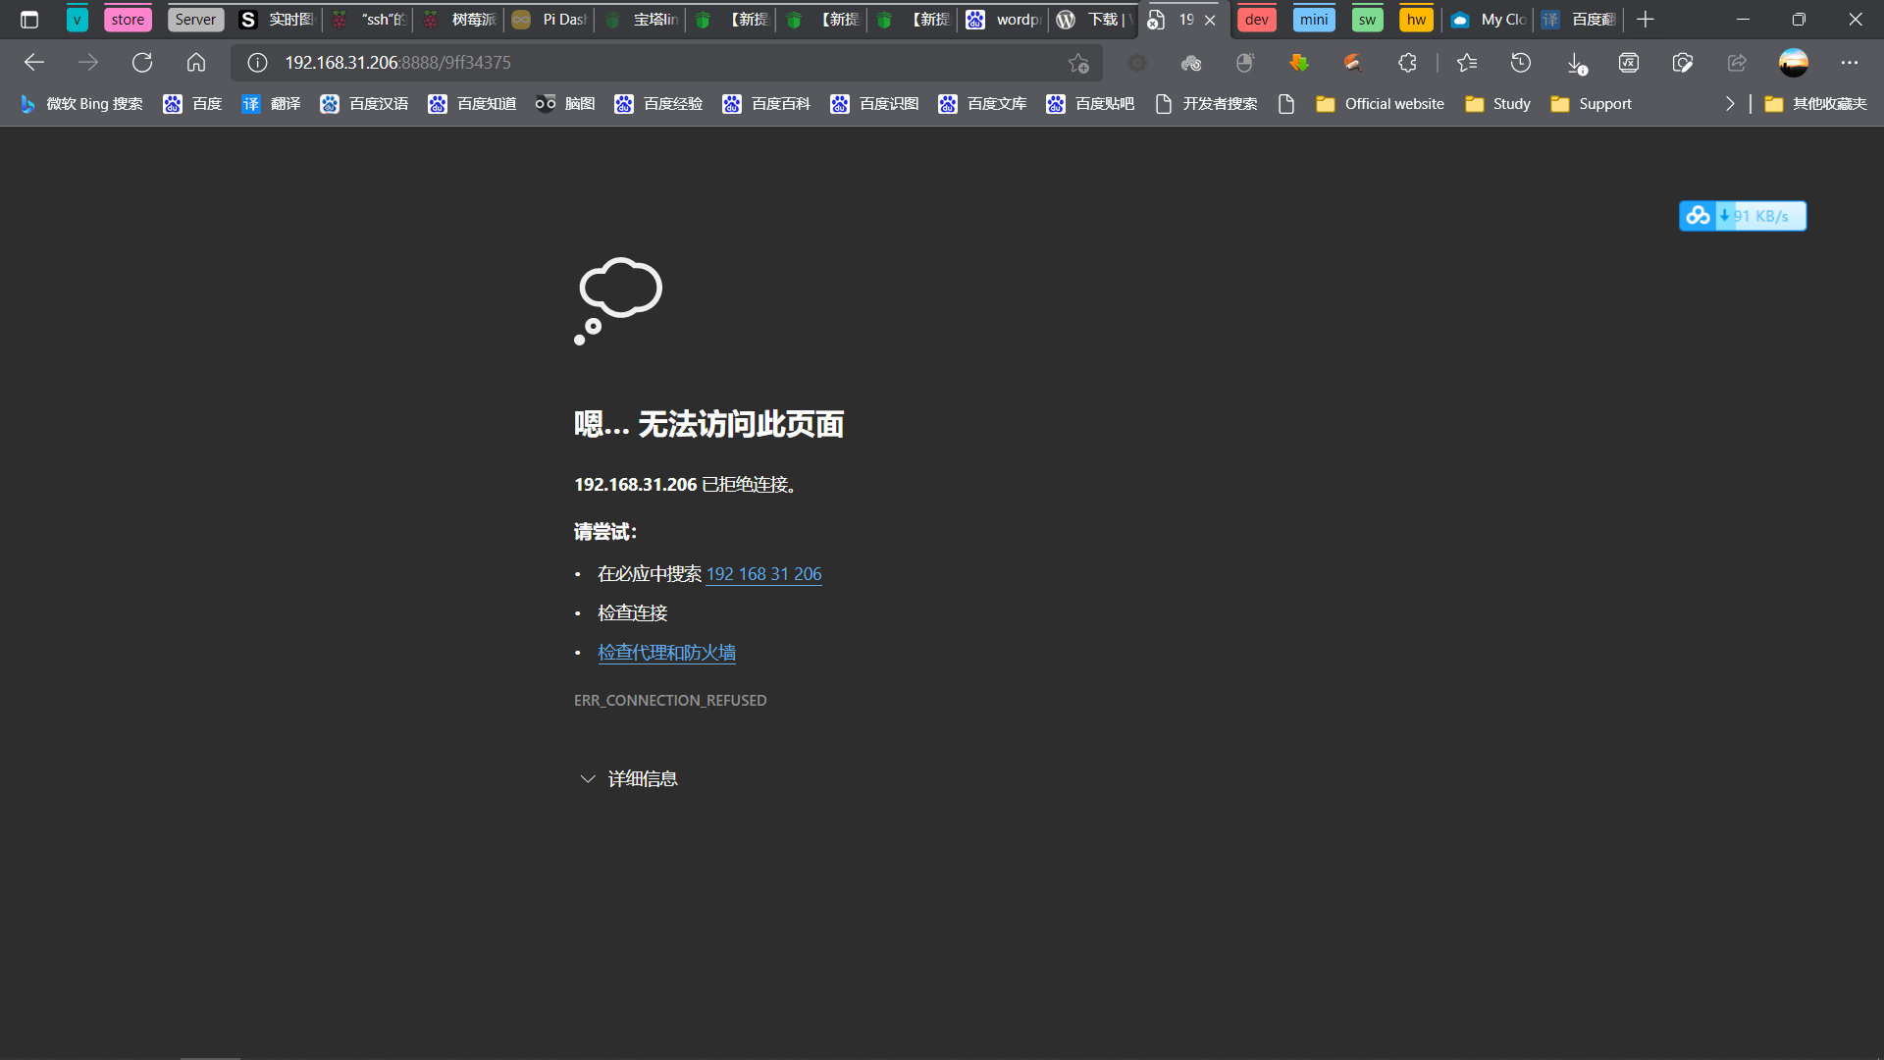Open the 百度汉语 bookmark
This screenshot has height=1060, width=1884.
tap(364, 104)
